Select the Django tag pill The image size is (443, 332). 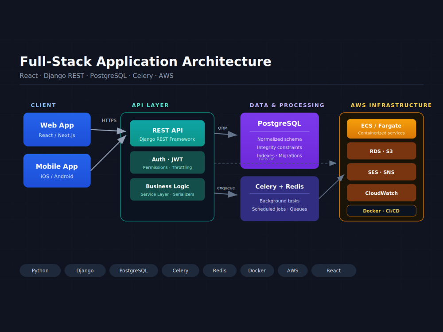point(85,270)
